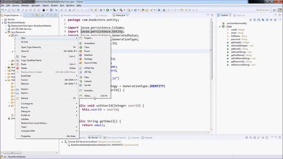The width and height of the screenshot is (283, 159).
Task: Expand Deployment Descriptor: BookStoreWebsite node
Action: coord(6,26)
